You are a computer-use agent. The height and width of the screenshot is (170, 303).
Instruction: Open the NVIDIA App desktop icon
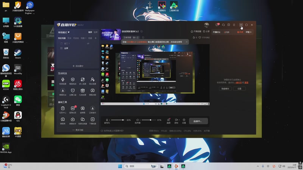point(6,148)
